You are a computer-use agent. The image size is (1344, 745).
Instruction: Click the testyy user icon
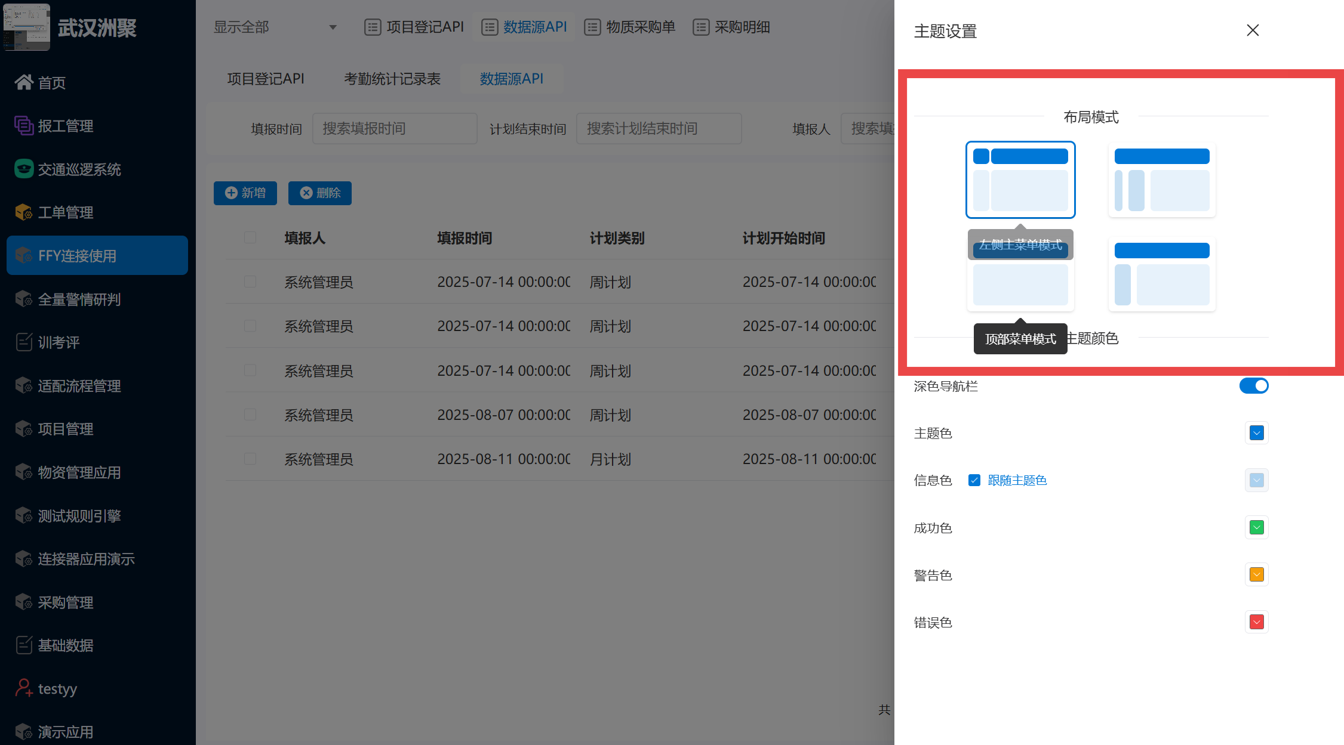pyautogui.click(x=24, y=688)
